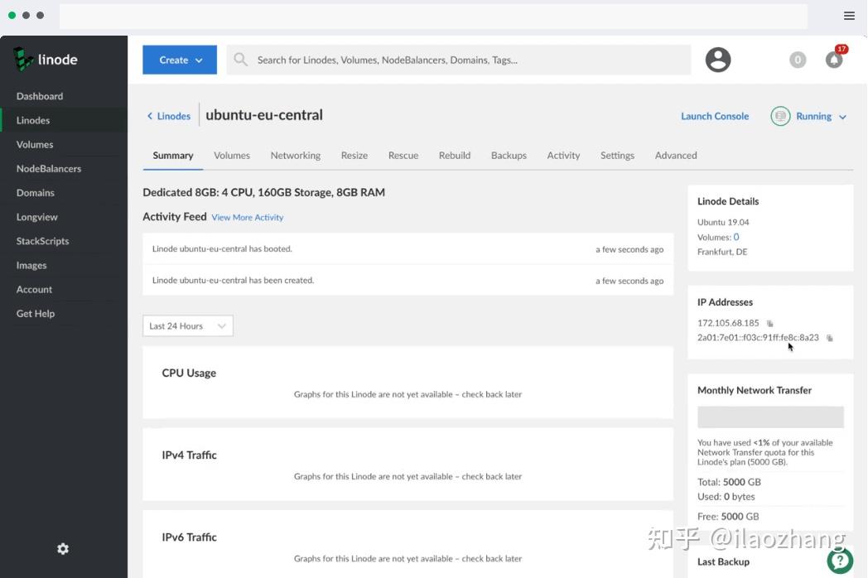This screenshot has height=578, width=868.
Task: Switch to the Networking tab
Action: [295, 155]
